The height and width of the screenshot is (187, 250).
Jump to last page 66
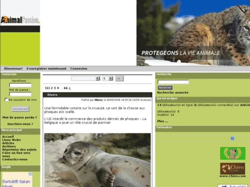(x=66, y=88)
